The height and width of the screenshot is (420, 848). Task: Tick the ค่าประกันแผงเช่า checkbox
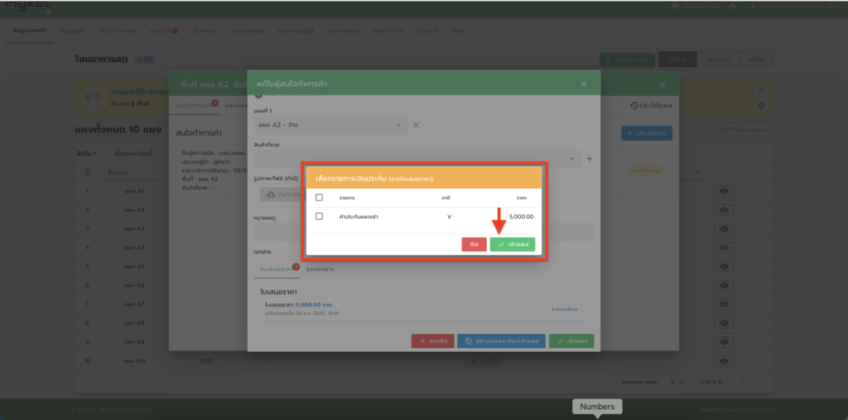tap(319, 216)
